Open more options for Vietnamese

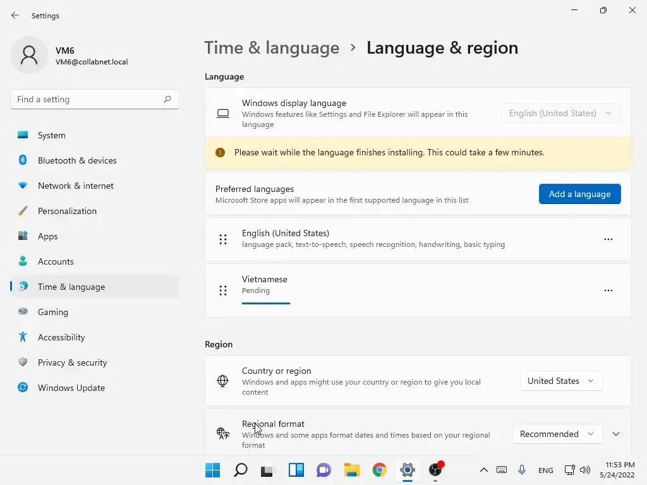click(608, 290)
